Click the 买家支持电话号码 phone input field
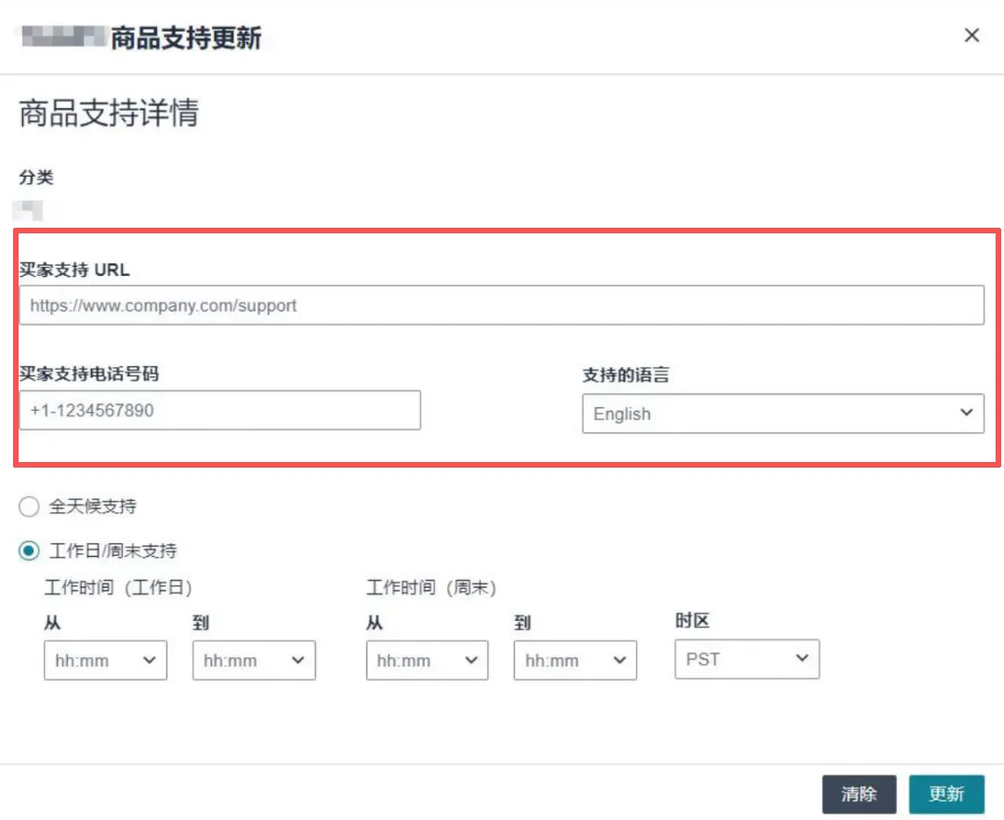1004x820 pixels. [220, 410]
